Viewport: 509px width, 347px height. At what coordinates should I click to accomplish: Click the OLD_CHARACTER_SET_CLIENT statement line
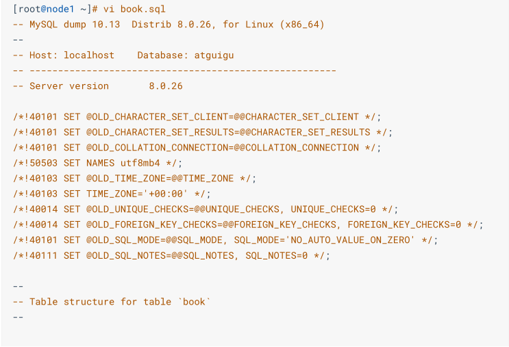(197, 117)
